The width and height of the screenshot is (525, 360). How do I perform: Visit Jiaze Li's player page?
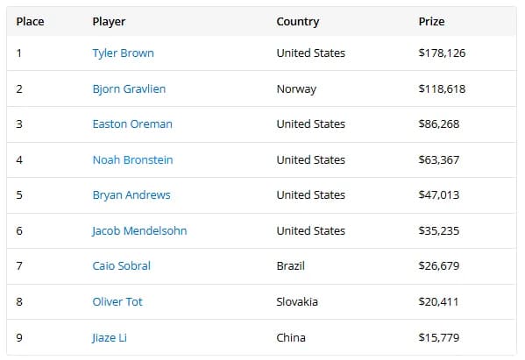pos(110,337)
